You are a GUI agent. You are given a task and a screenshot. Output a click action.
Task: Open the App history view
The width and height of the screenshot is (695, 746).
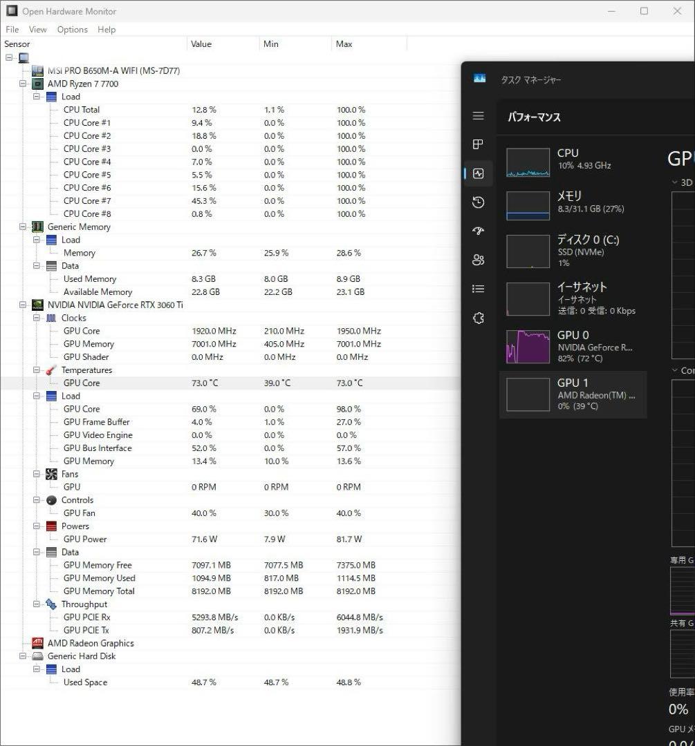coord(478,202)
